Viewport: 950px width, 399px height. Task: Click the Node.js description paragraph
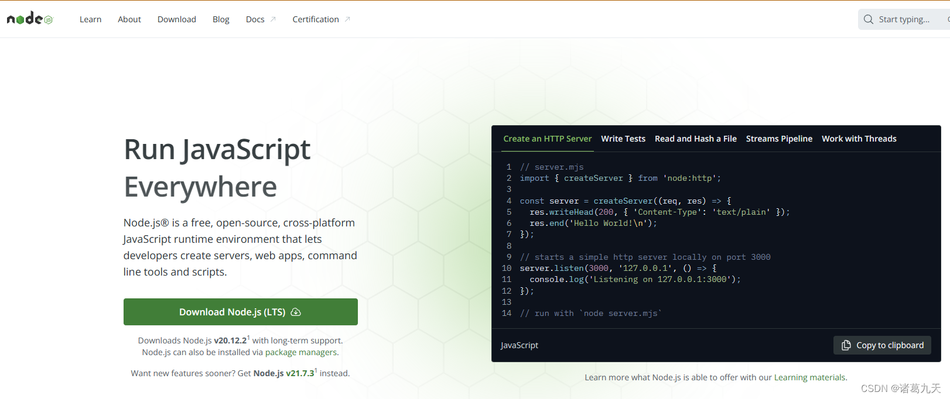click(x=240, y=247)
